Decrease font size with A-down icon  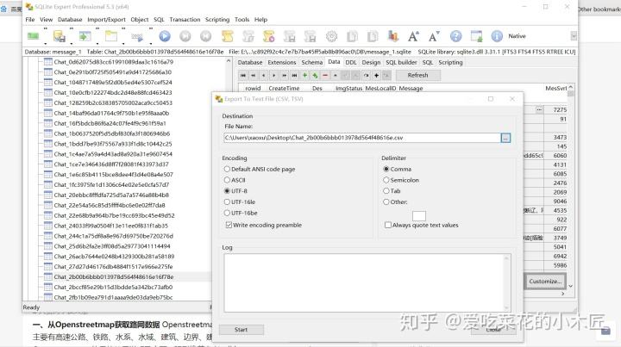[434, 36]
